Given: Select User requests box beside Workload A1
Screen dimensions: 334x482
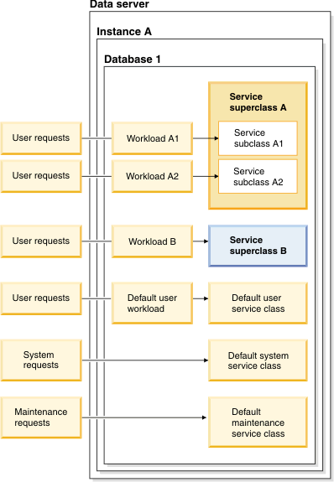Looking at the screenshot, I should [41, 138].
